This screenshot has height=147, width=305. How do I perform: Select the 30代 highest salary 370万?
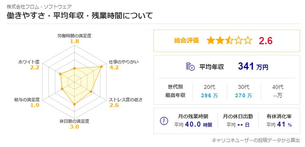point(244,95)
